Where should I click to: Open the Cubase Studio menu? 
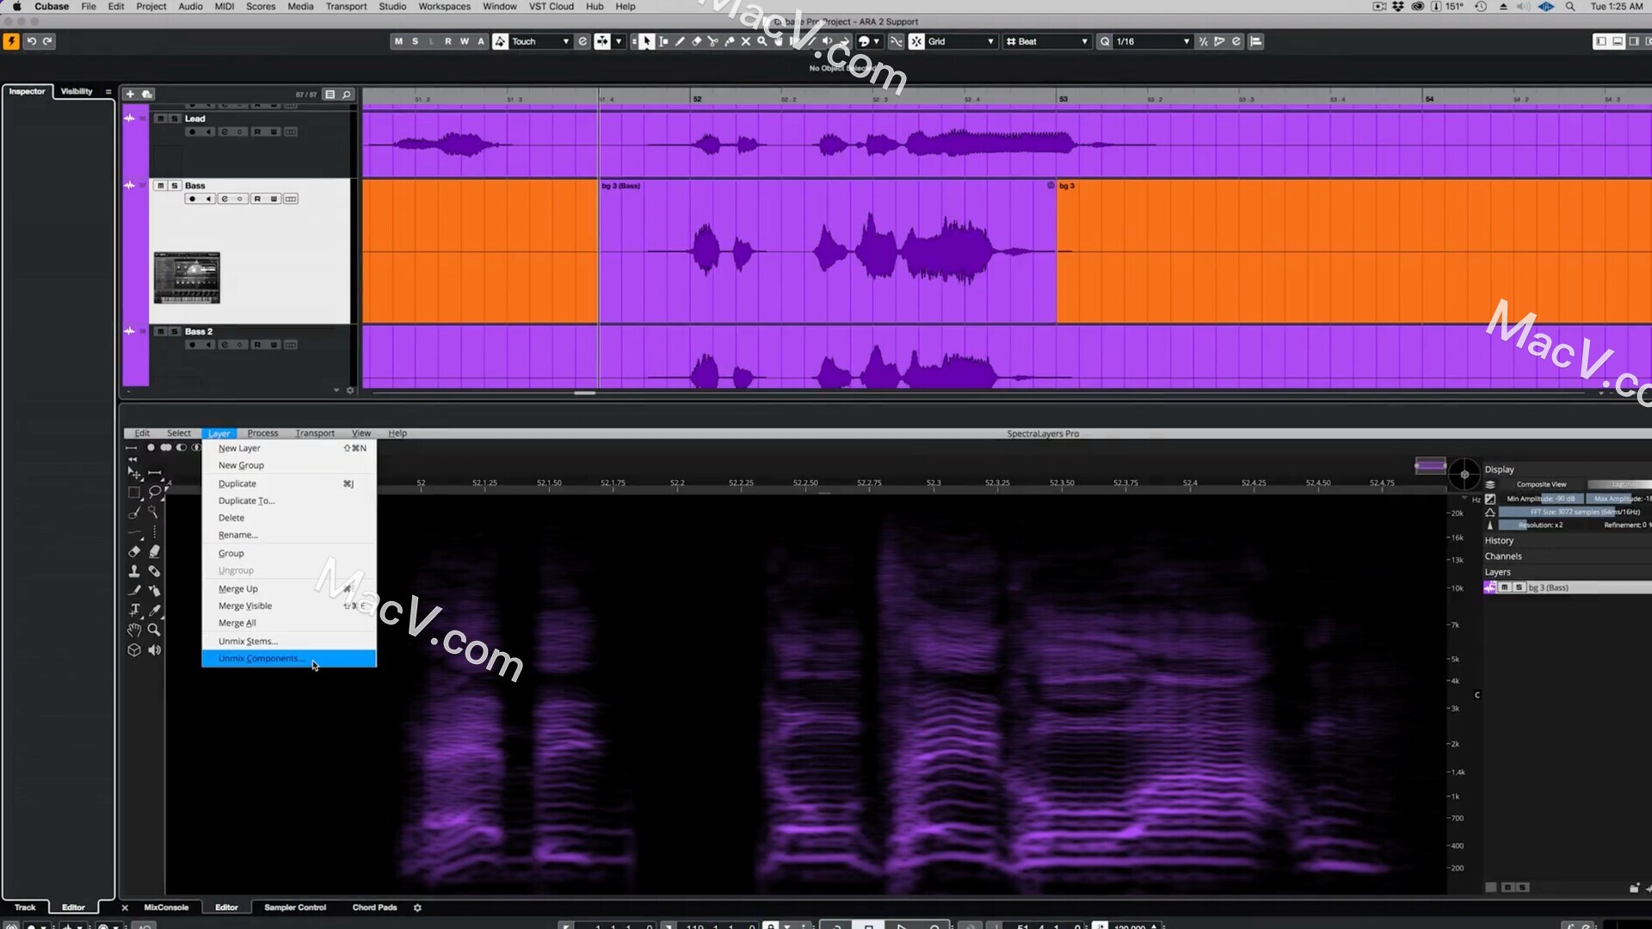[392, 7]
